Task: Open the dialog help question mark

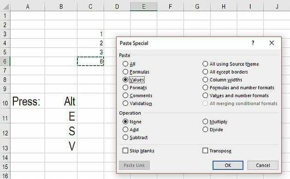Action: pyautogui.click(x=253, y=43)
